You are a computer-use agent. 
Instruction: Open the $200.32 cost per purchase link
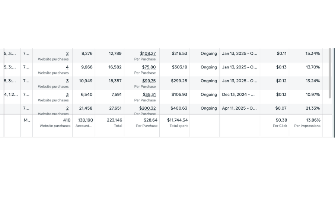(147, 108)
